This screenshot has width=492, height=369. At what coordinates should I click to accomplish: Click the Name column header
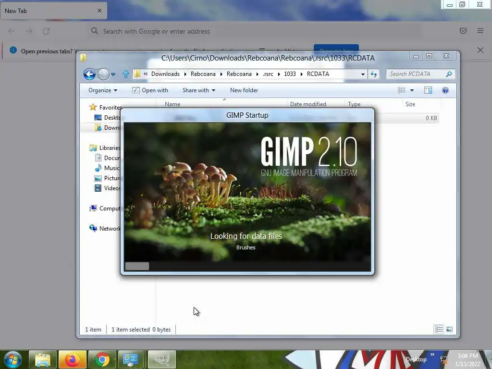coord(172,104)
